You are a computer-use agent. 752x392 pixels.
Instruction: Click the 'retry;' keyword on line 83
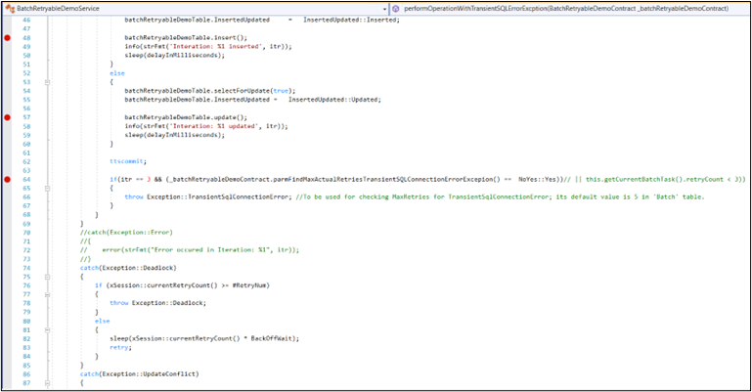121,347
